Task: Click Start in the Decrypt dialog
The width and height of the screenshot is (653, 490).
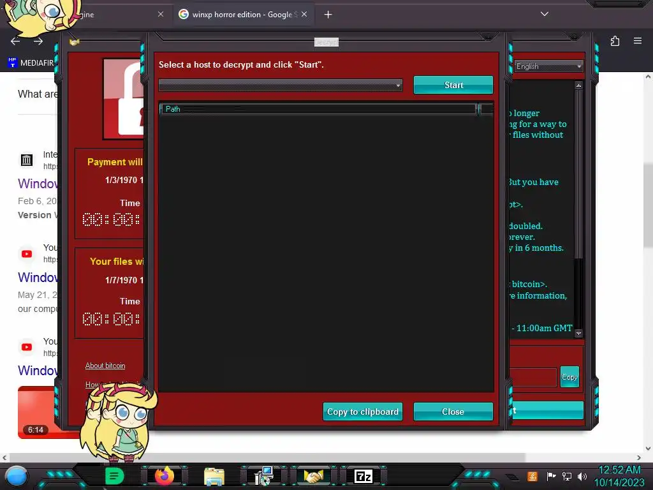Action: [x=453, y=85]
